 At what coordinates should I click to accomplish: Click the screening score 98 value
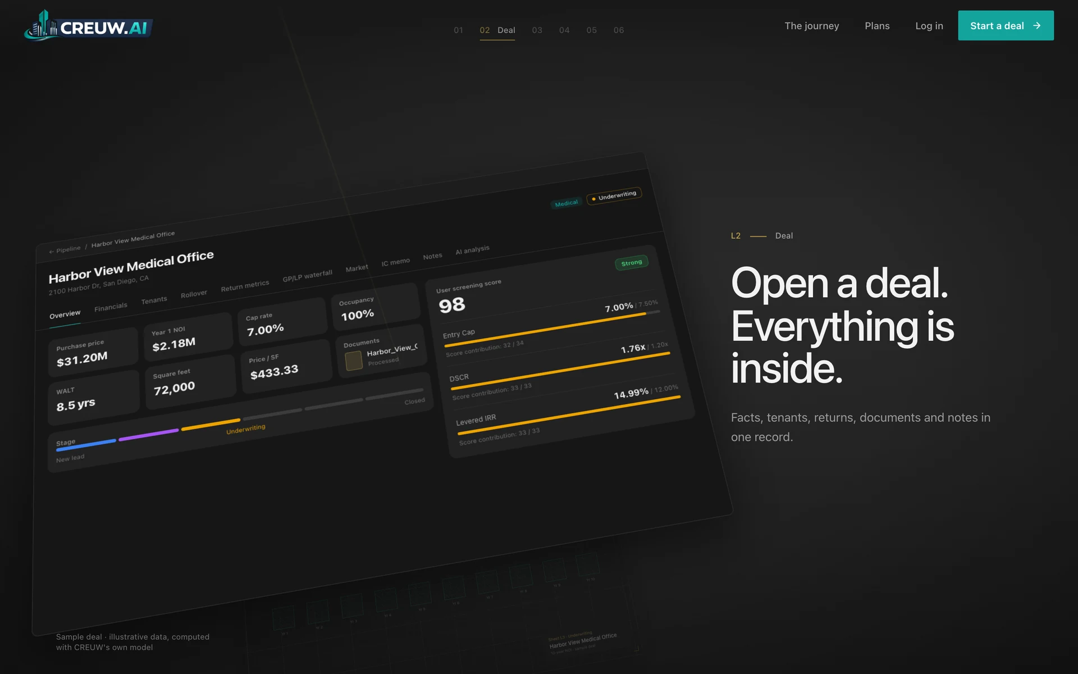(x=451, y=306)
